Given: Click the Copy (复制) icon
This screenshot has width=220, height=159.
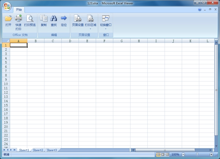Looking at the screenshot, I should pos(44,18).
